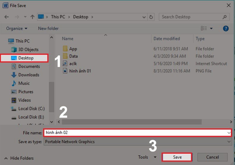Open the Tools dropdown menu
235x165 pixels.
click(147, 157)
